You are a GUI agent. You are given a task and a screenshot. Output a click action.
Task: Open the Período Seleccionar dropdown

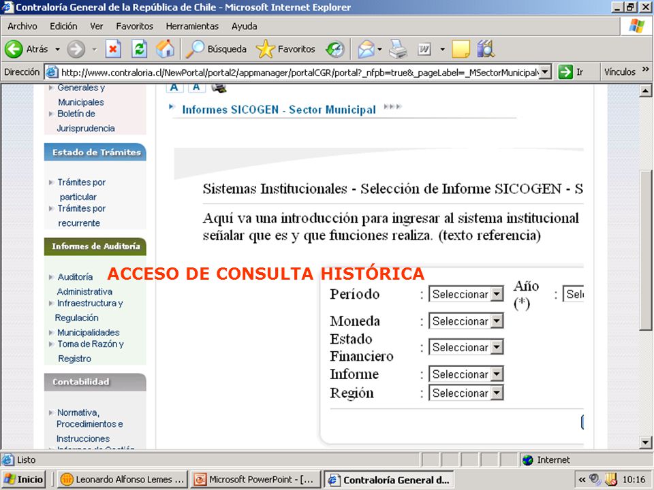pos(466,294)
